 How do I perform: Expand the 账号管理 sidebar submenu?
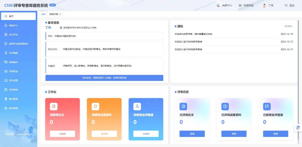click(32, 108)
